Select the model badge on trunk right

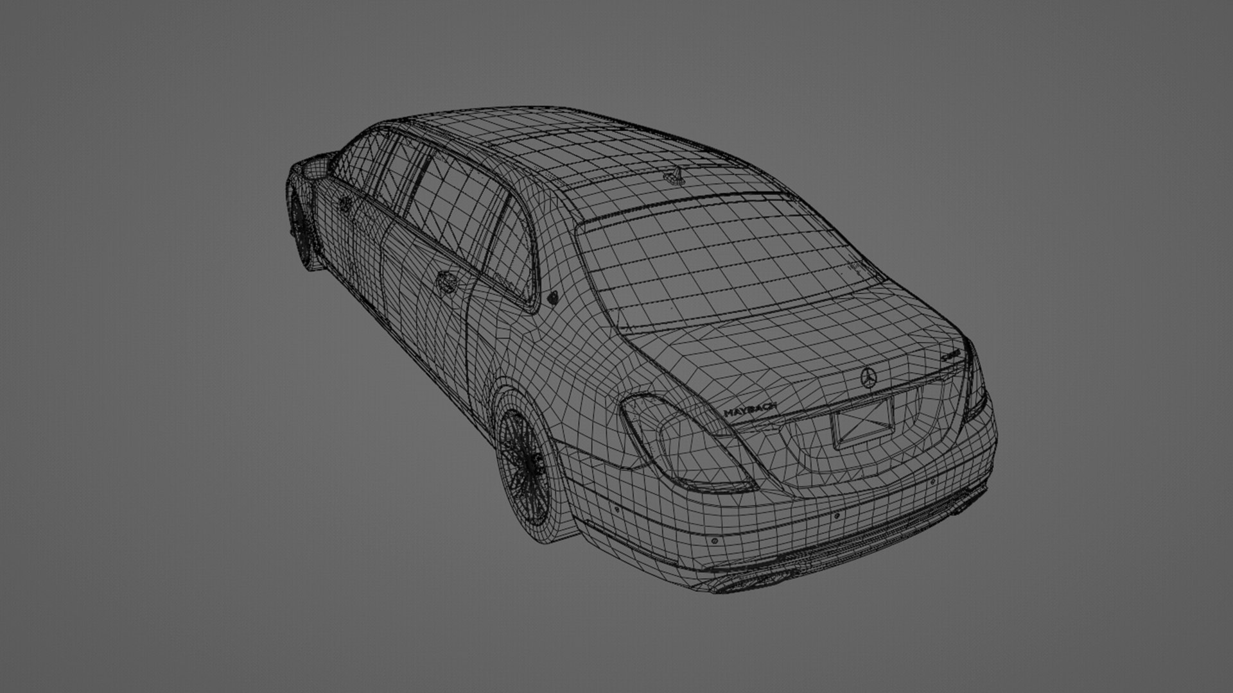tap(951, 354)
